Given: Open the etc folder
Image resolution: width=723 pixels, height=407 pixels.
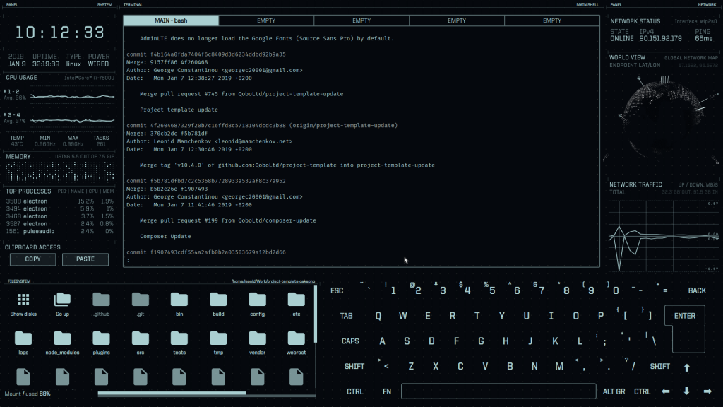Looking at the screenshot, I should pos(296,304).
